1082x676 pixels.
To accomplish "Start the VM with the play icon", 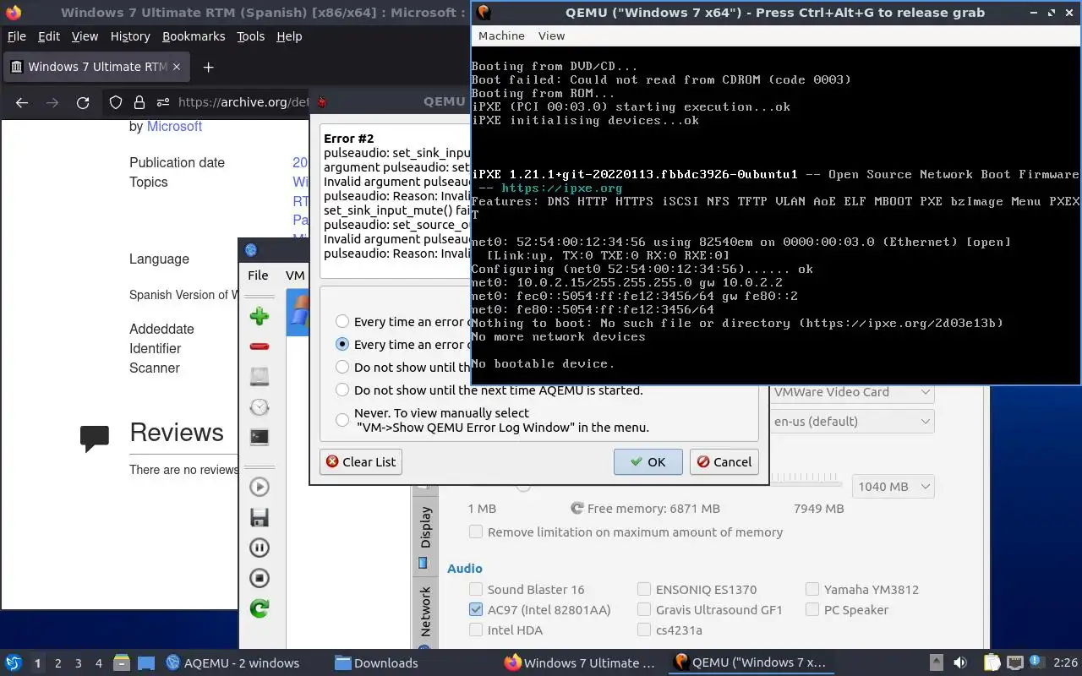I will pyautogui.click(x=260, y=487).
